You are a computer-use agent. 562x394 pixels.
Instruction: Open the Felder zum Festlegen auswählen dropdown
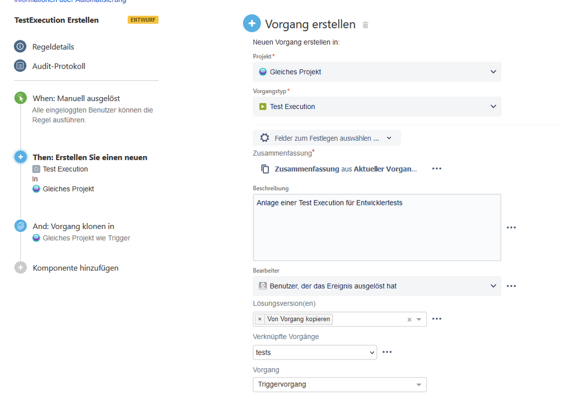pyautogui.click(x=326, y=138)
